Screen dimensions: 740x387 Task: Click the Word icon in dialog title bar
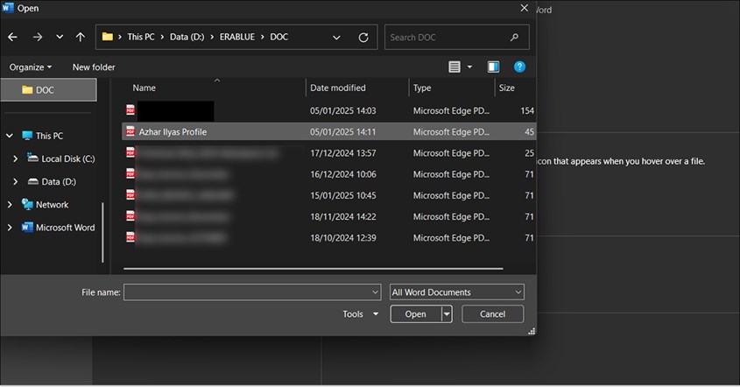pos(8,8)
